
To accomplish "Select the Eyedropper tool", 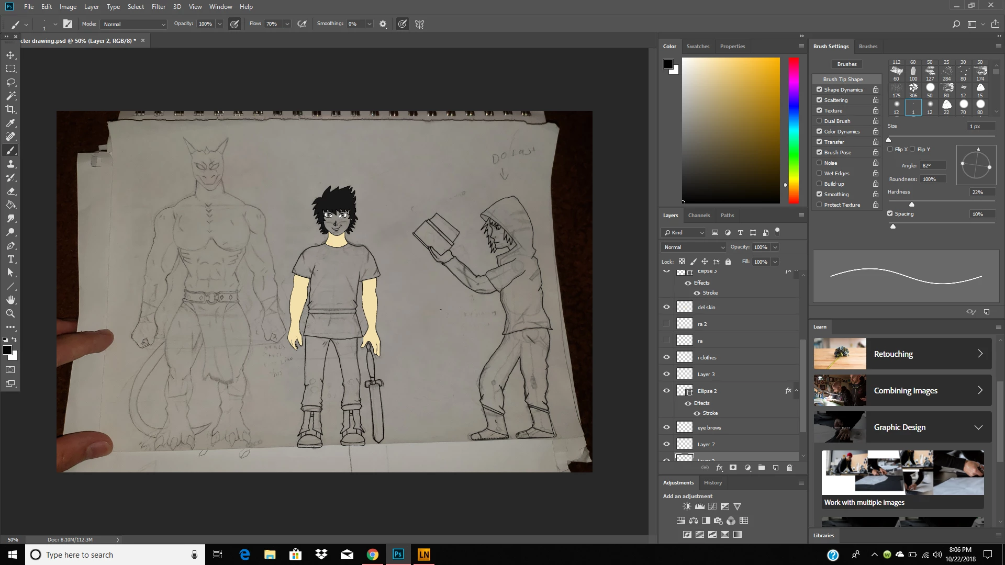I will coord(10,123).
